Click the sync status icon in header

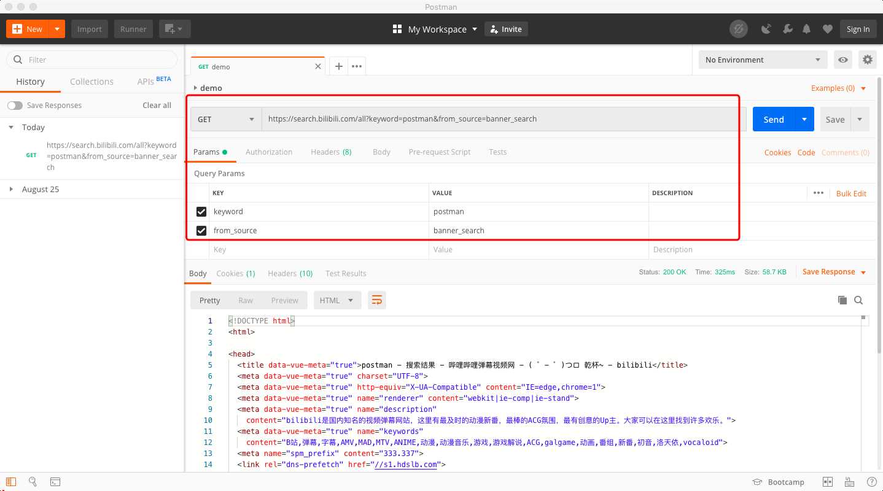tap(738, 29)
